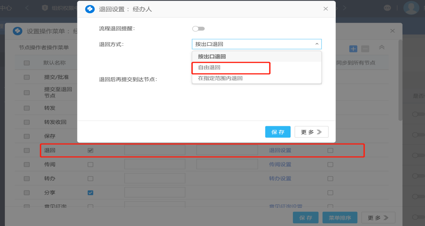Close the 退回设置 dialog with the X
The image size is (425, 226).
click(x=326, y=9)
